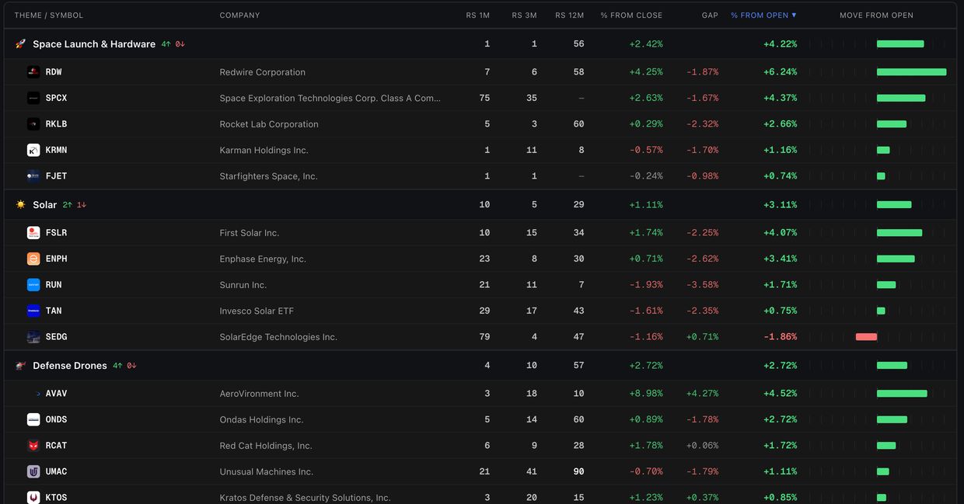Click the -3.58% gap value for RUN
Screen dimensions: 964x504
click(702, 285)
